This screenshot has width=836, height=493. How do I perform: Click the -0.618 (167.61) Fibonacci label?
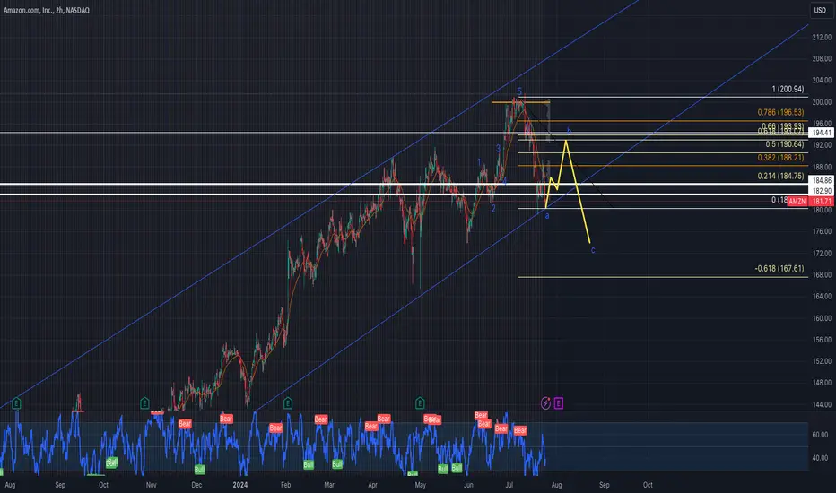(x=779, y=269)
